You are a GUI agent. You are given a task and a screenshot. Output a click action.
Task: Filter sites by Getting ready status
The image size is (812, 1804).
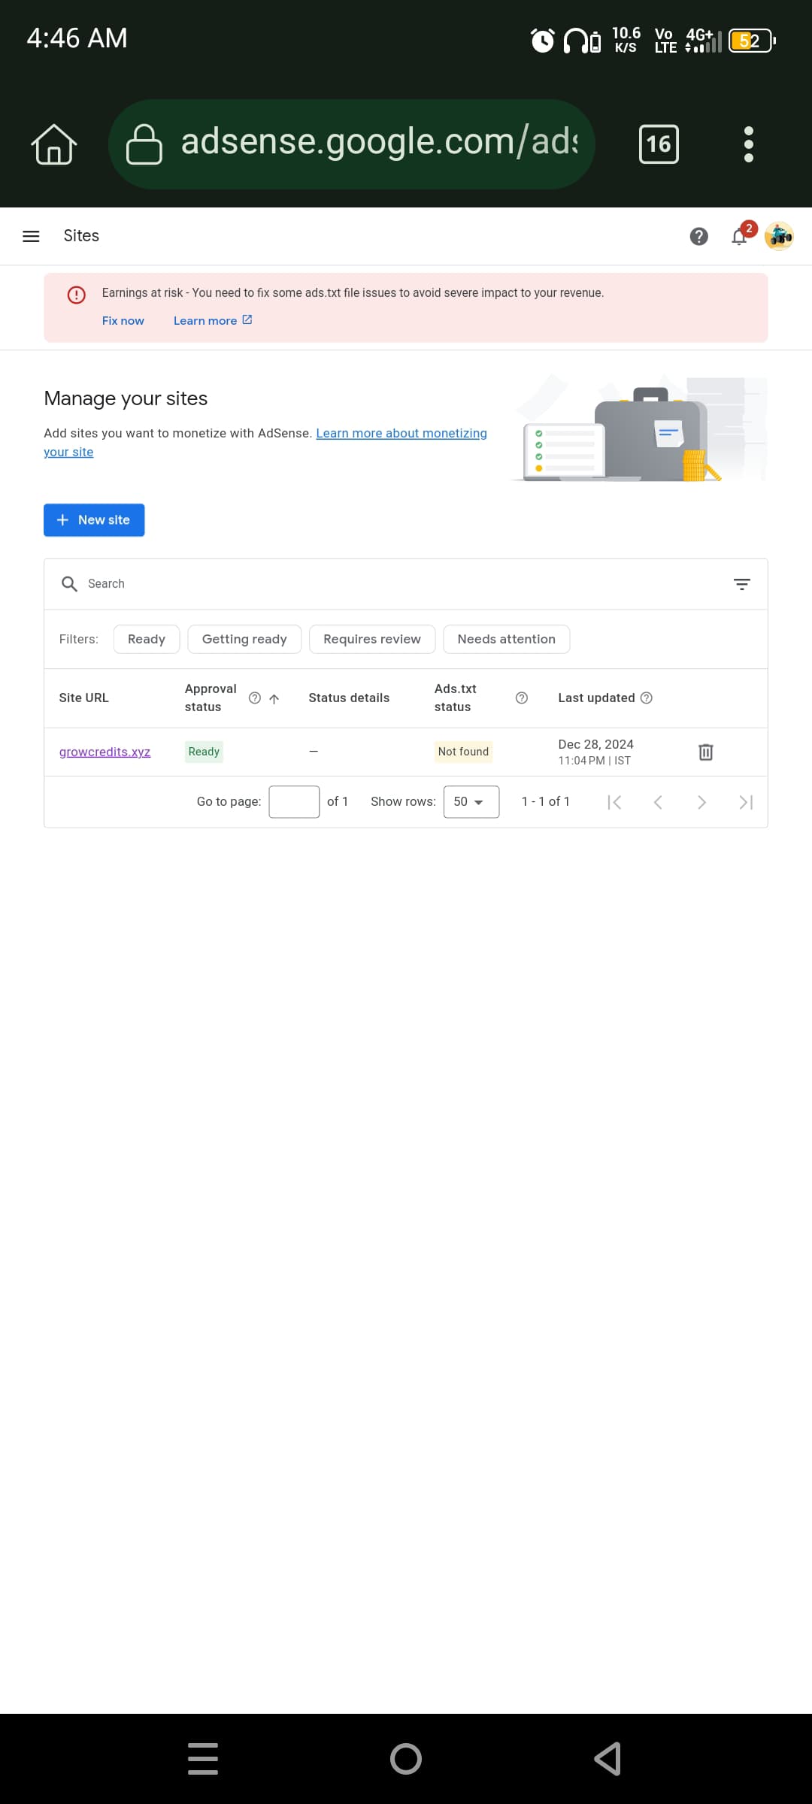click(244, 640)
